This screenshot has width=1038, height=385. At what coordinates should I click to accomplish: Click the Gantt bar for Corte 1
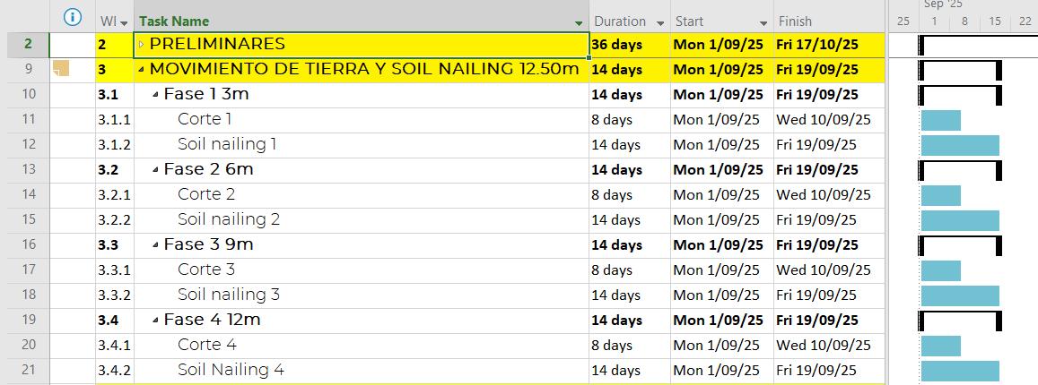941,120
